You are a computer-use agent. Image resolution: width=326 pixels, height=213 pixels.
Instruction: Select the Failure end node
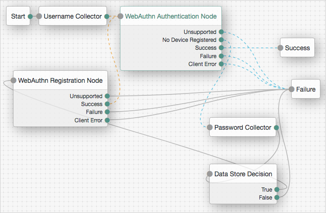click(306, 89)
